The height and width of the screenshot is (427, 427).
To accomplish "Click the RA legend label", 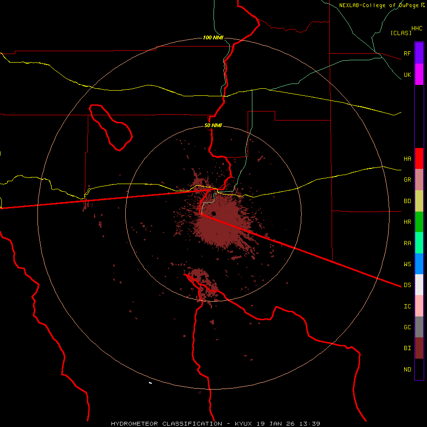I will coord(407,243).
